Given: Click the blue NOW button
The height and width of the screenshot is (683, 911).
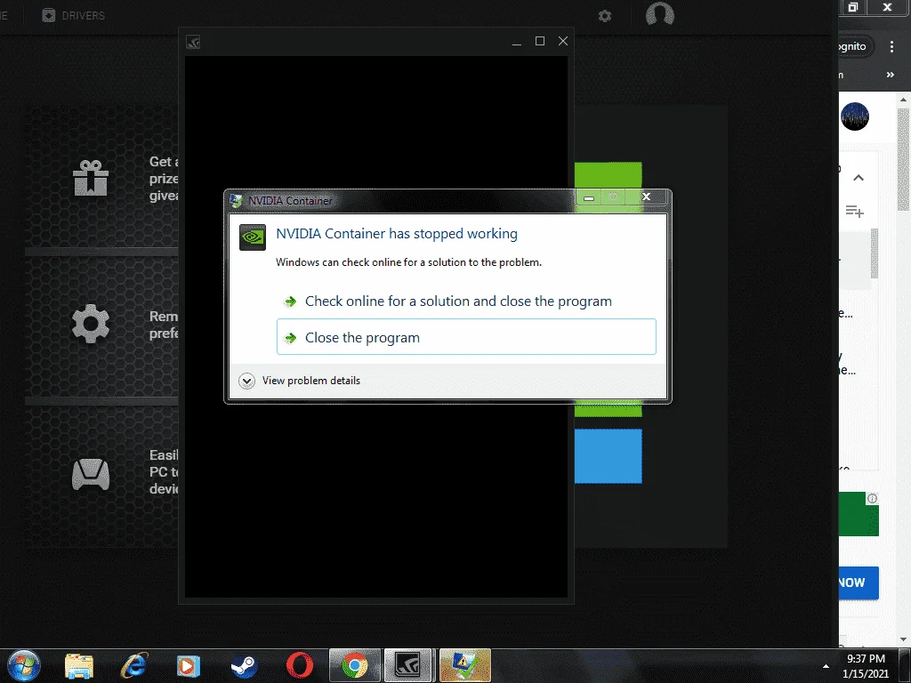Looking at the screenshot, I should point(859,583).
